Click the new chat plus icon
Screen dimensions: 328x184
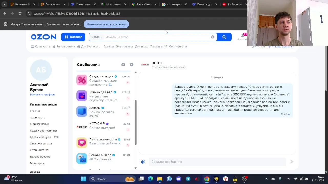click(x=131, y=65)
